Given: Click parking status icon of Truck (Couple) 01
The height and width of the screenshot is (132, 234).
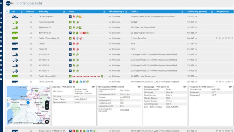Looking at the screenshot, I should pyautogui.click(x=70, y=17).
